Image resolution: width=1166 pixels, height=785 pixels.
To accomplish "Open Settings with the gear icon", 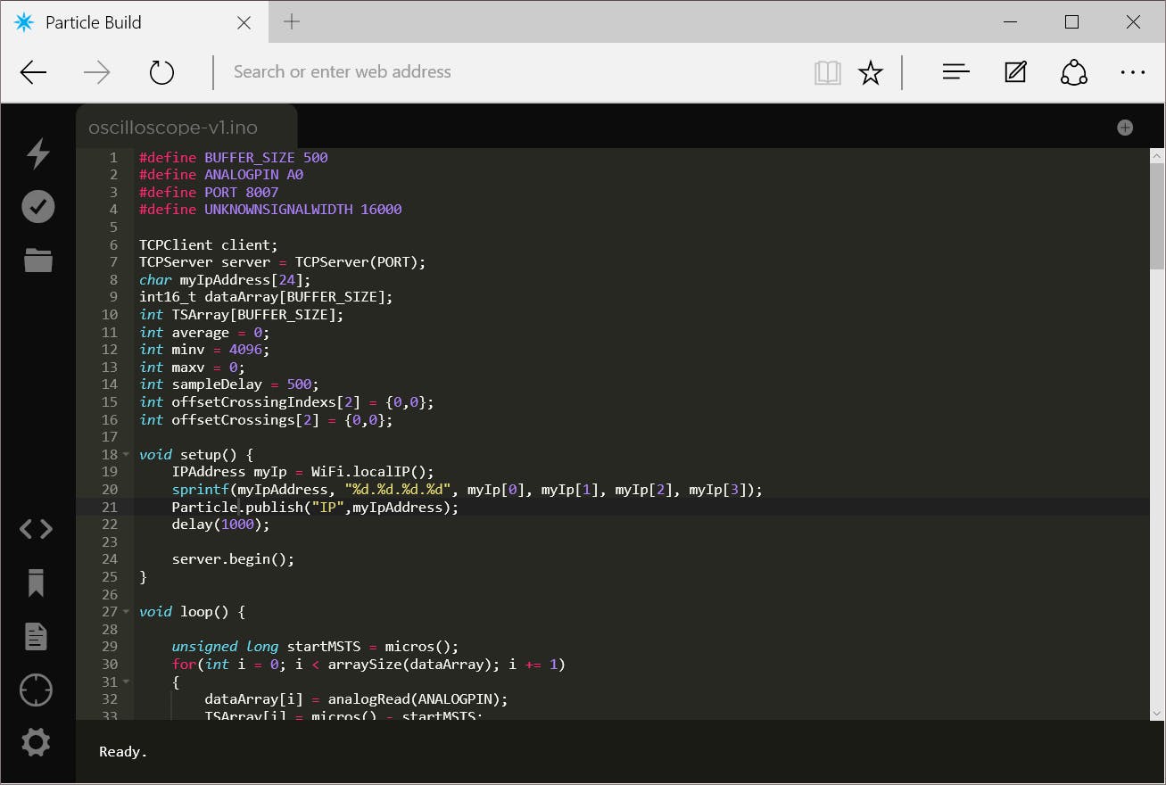I will (x=36, y=742).
